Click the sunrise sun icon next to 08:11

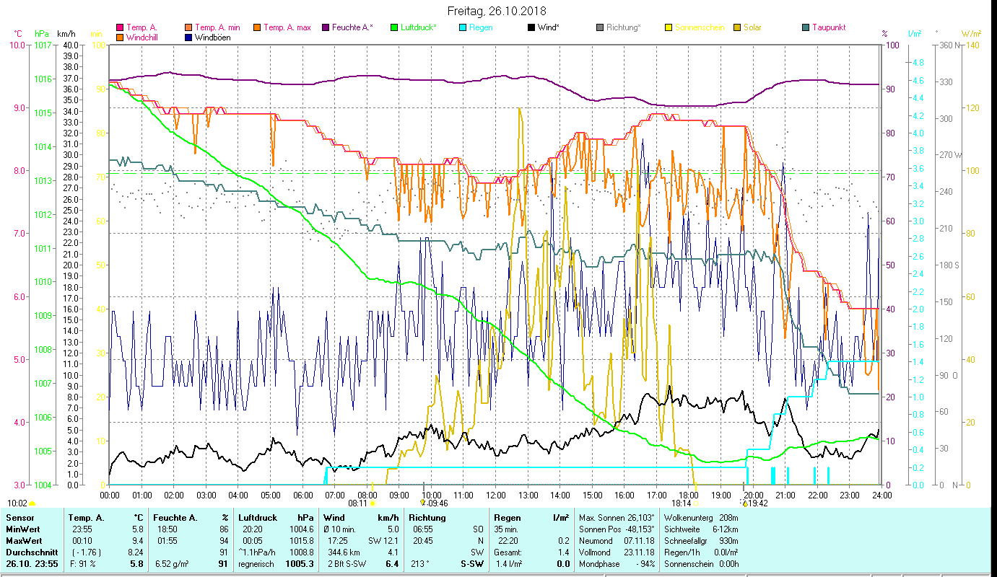[x=373, y=503]
